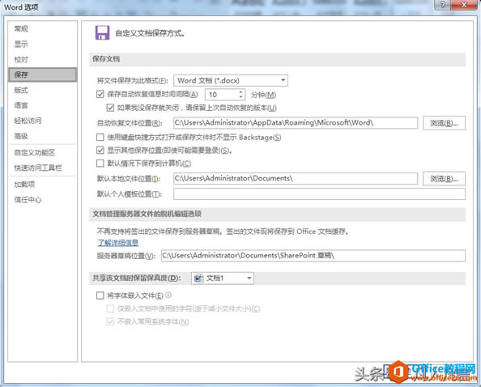Viewport: 481px width, 387px height.
Task: Click the autosave minutes number field
Action: [222, 95]
